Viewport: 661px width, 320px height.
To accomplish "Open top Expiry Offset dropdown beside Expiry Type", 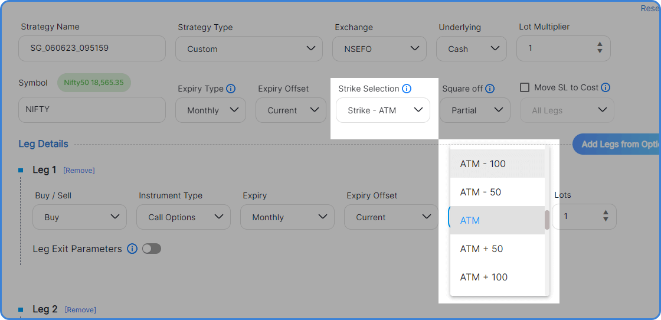I will [291, 110].
